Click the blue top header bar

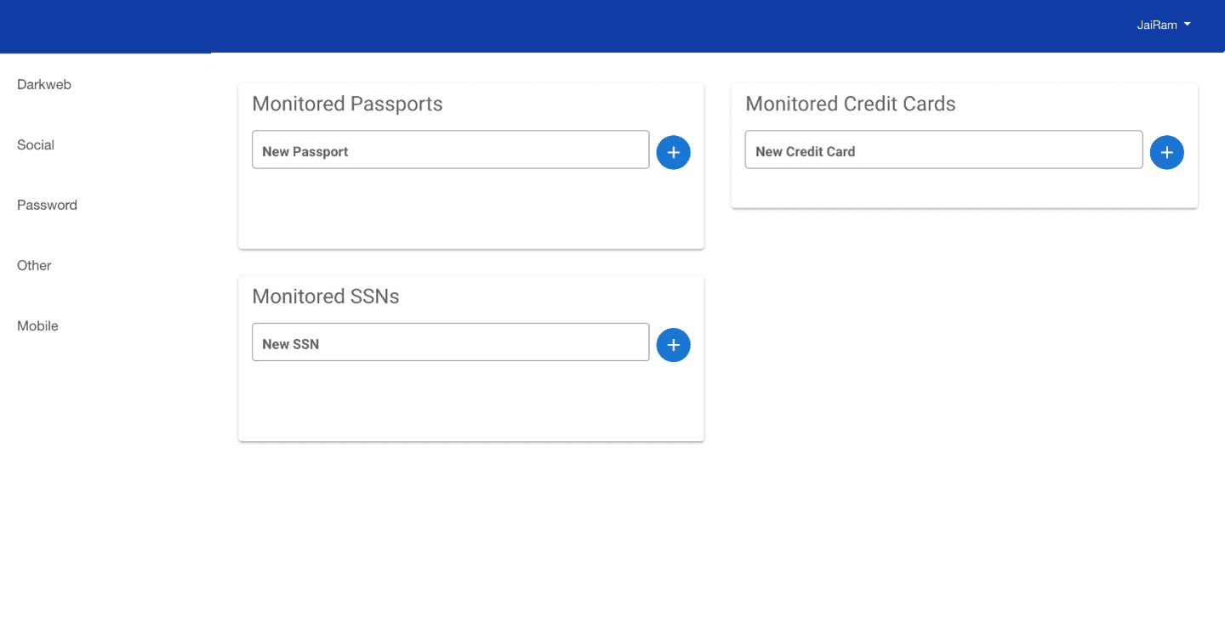[x=612, y=25]
